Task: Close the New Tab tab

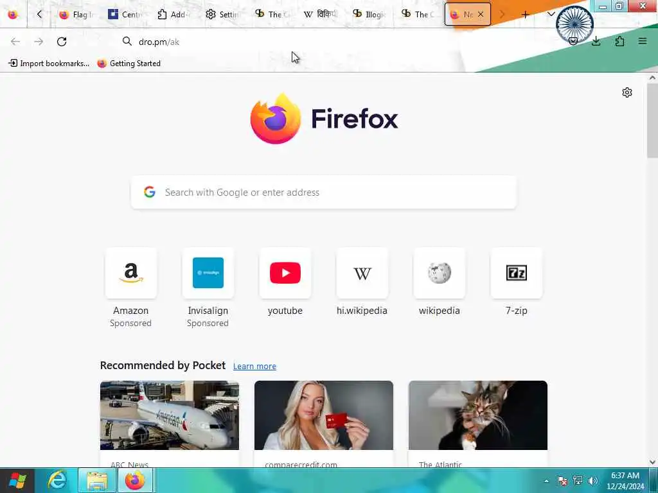Action: (x=481, y=15)
